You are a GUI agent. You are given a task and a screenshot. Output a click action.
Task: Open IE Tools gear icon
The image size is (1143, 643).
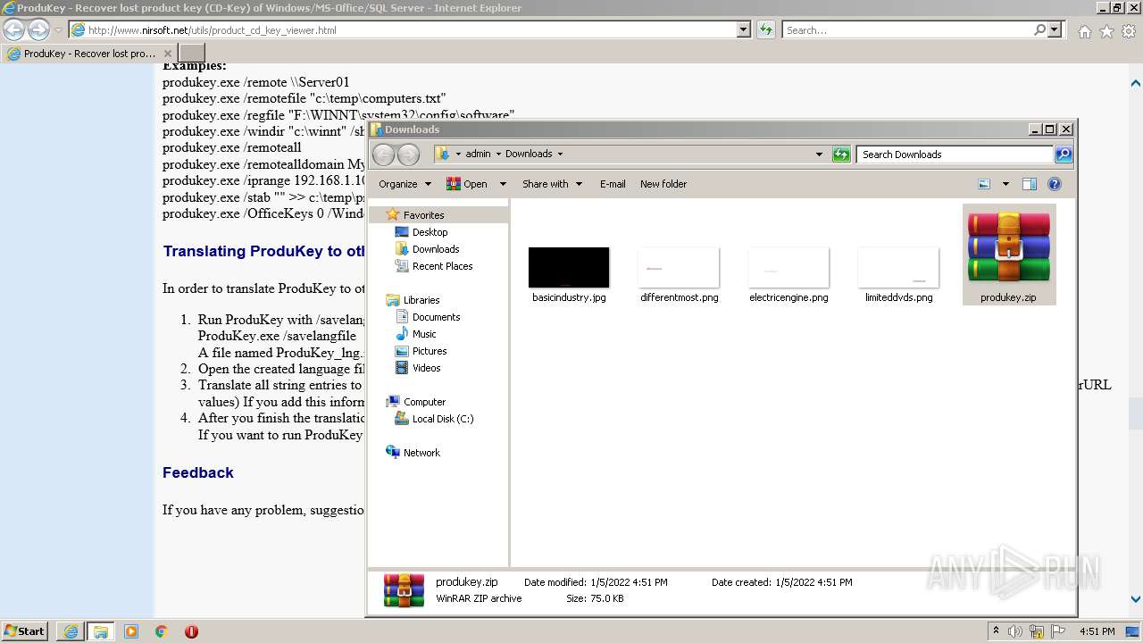[x=1130, y=31]
